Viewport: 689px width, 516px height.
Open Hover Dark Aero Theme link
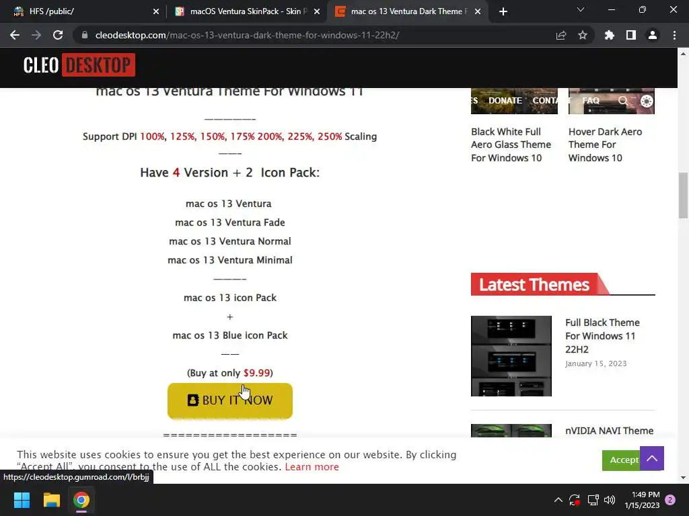tap(605, 145)
